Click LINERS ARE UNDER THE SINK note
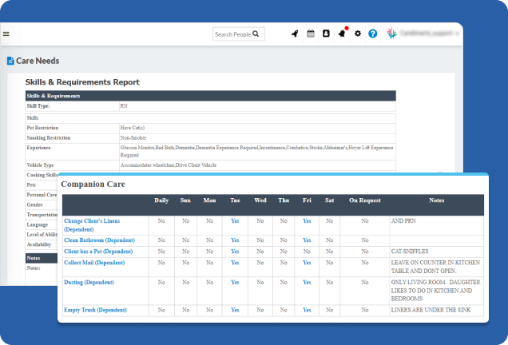Screen dimensions: 508x345 point(431,310)
